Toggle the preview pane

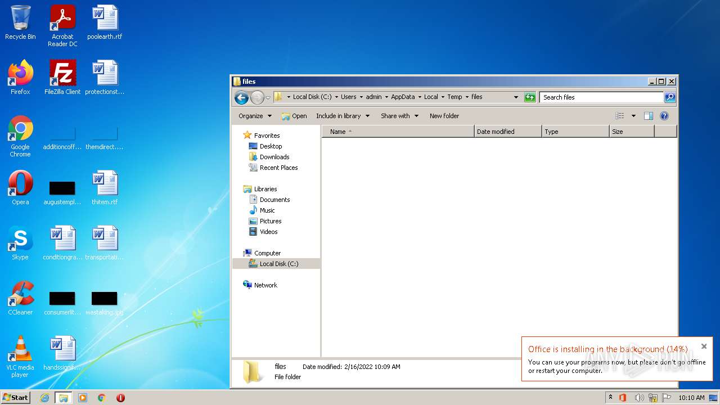649,116
